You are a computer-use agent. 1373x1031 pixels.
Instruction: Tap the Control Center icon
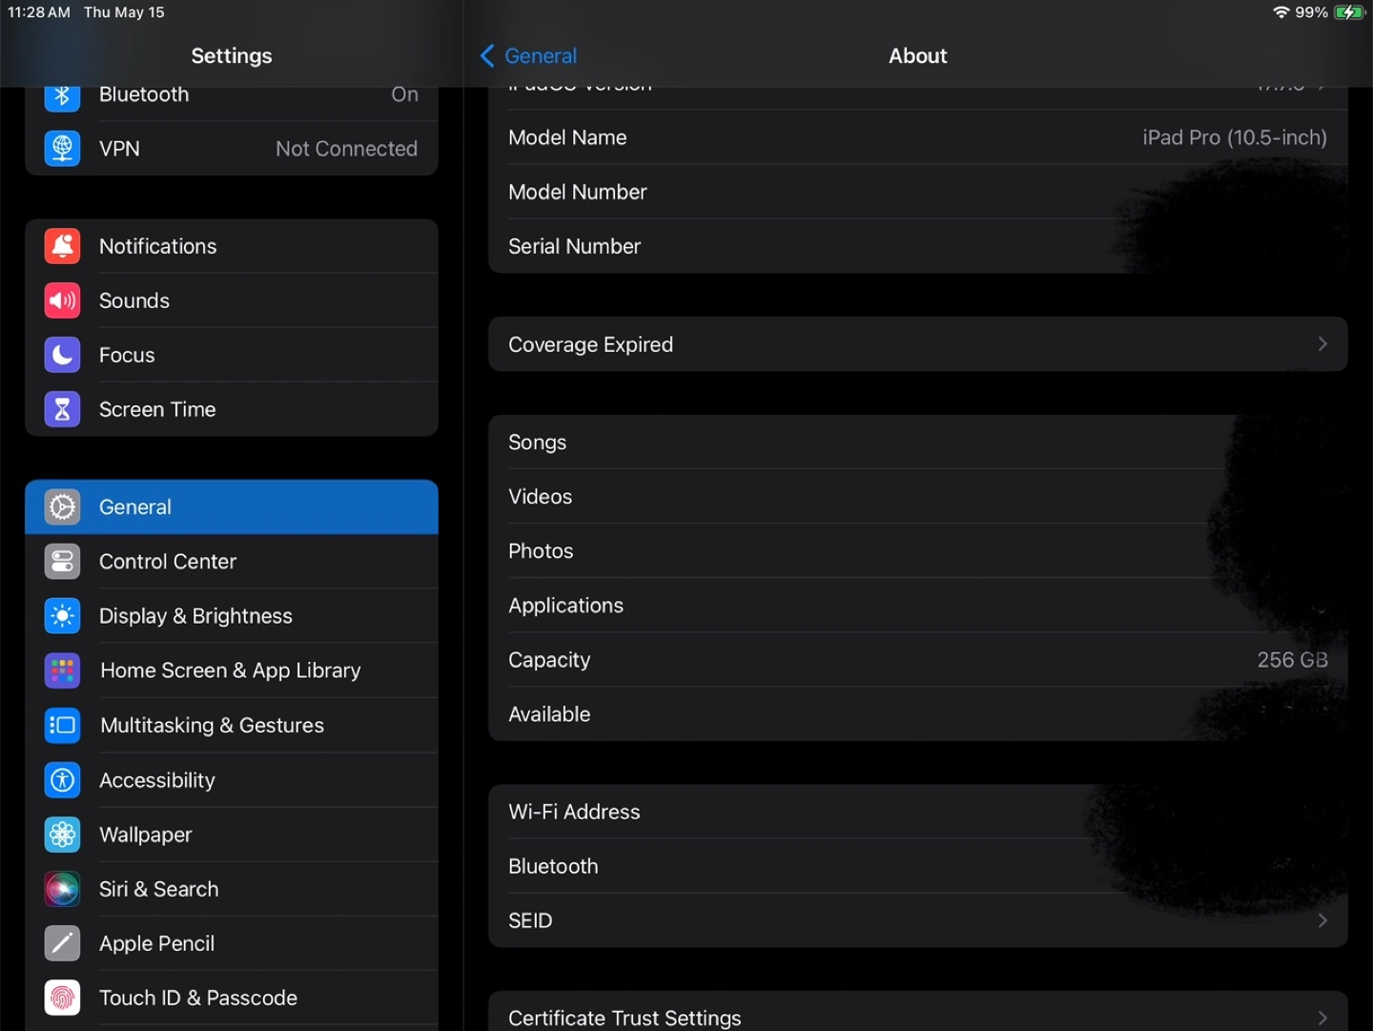(x=62, y=562)
